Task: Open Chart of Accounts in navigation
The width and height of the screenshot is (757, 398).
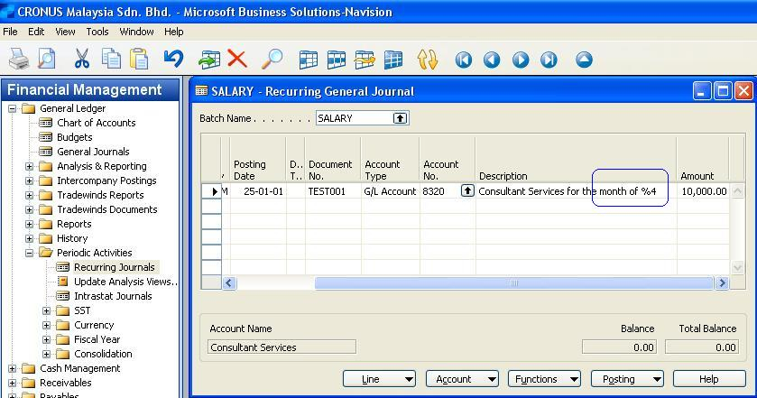Action: (96, 123)
